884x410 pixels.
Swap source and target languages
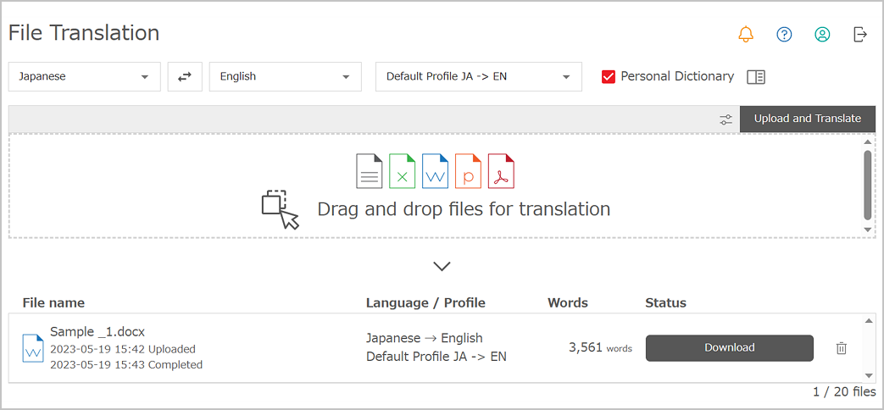185,76
